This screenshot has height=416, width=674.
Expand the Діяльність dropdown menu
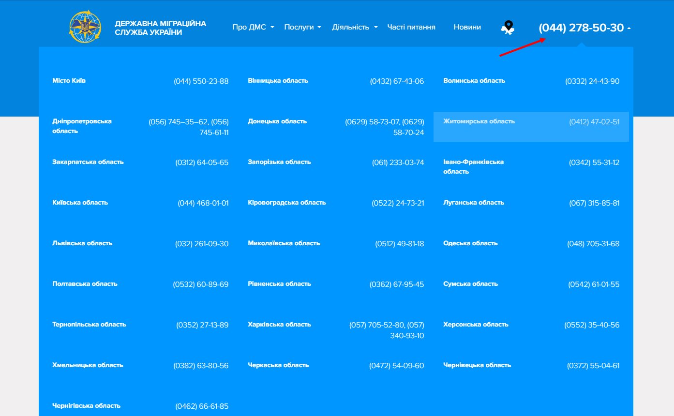tap(355, 27)
